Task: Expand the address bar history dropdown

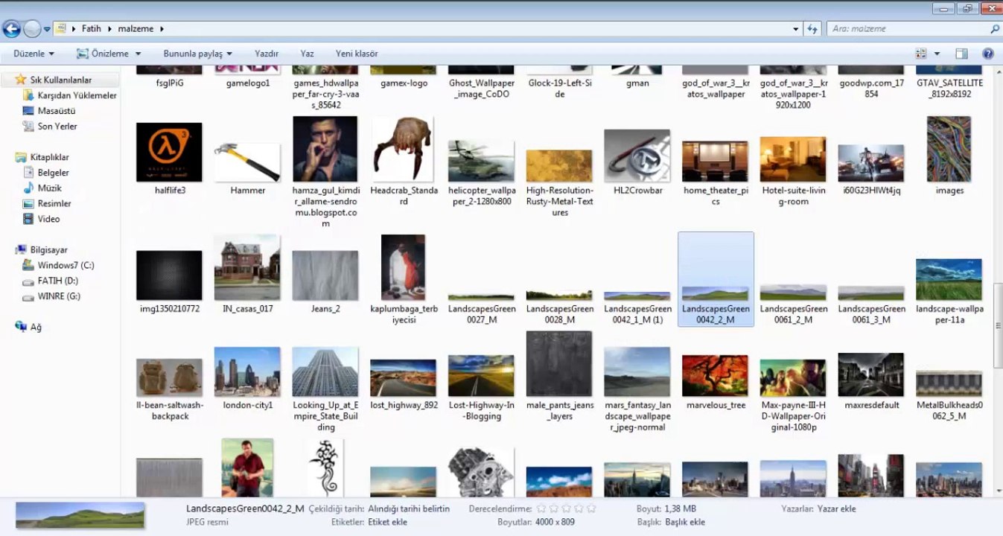Action: [796, 29]
